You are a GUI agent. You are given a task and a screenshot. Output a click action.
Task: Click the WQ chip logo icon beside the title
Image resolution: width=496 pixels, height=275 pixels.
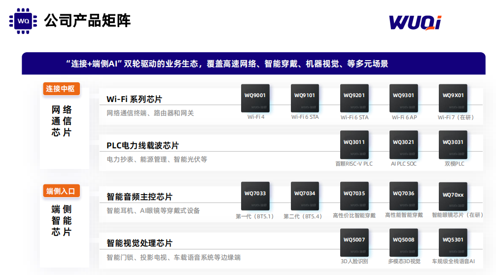(23, 21)
